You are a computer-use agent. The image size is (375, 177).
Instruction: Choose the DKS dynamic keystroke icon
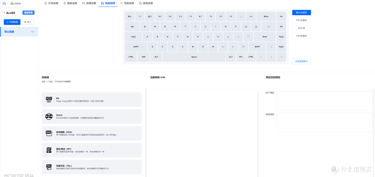[x=49, y=133]
